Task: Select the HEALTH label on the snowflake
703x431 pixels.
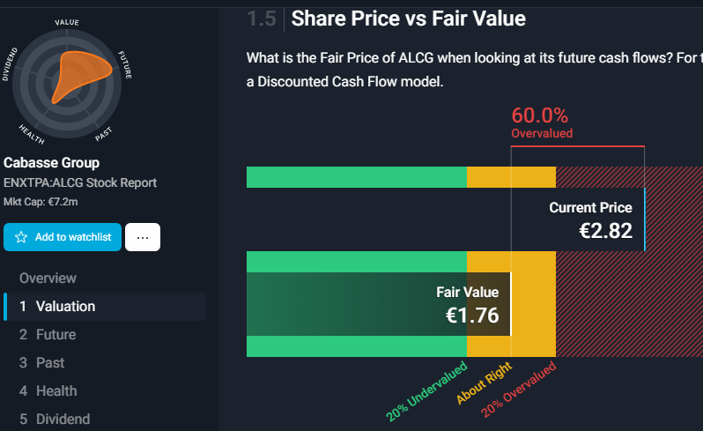Action: 32,135
